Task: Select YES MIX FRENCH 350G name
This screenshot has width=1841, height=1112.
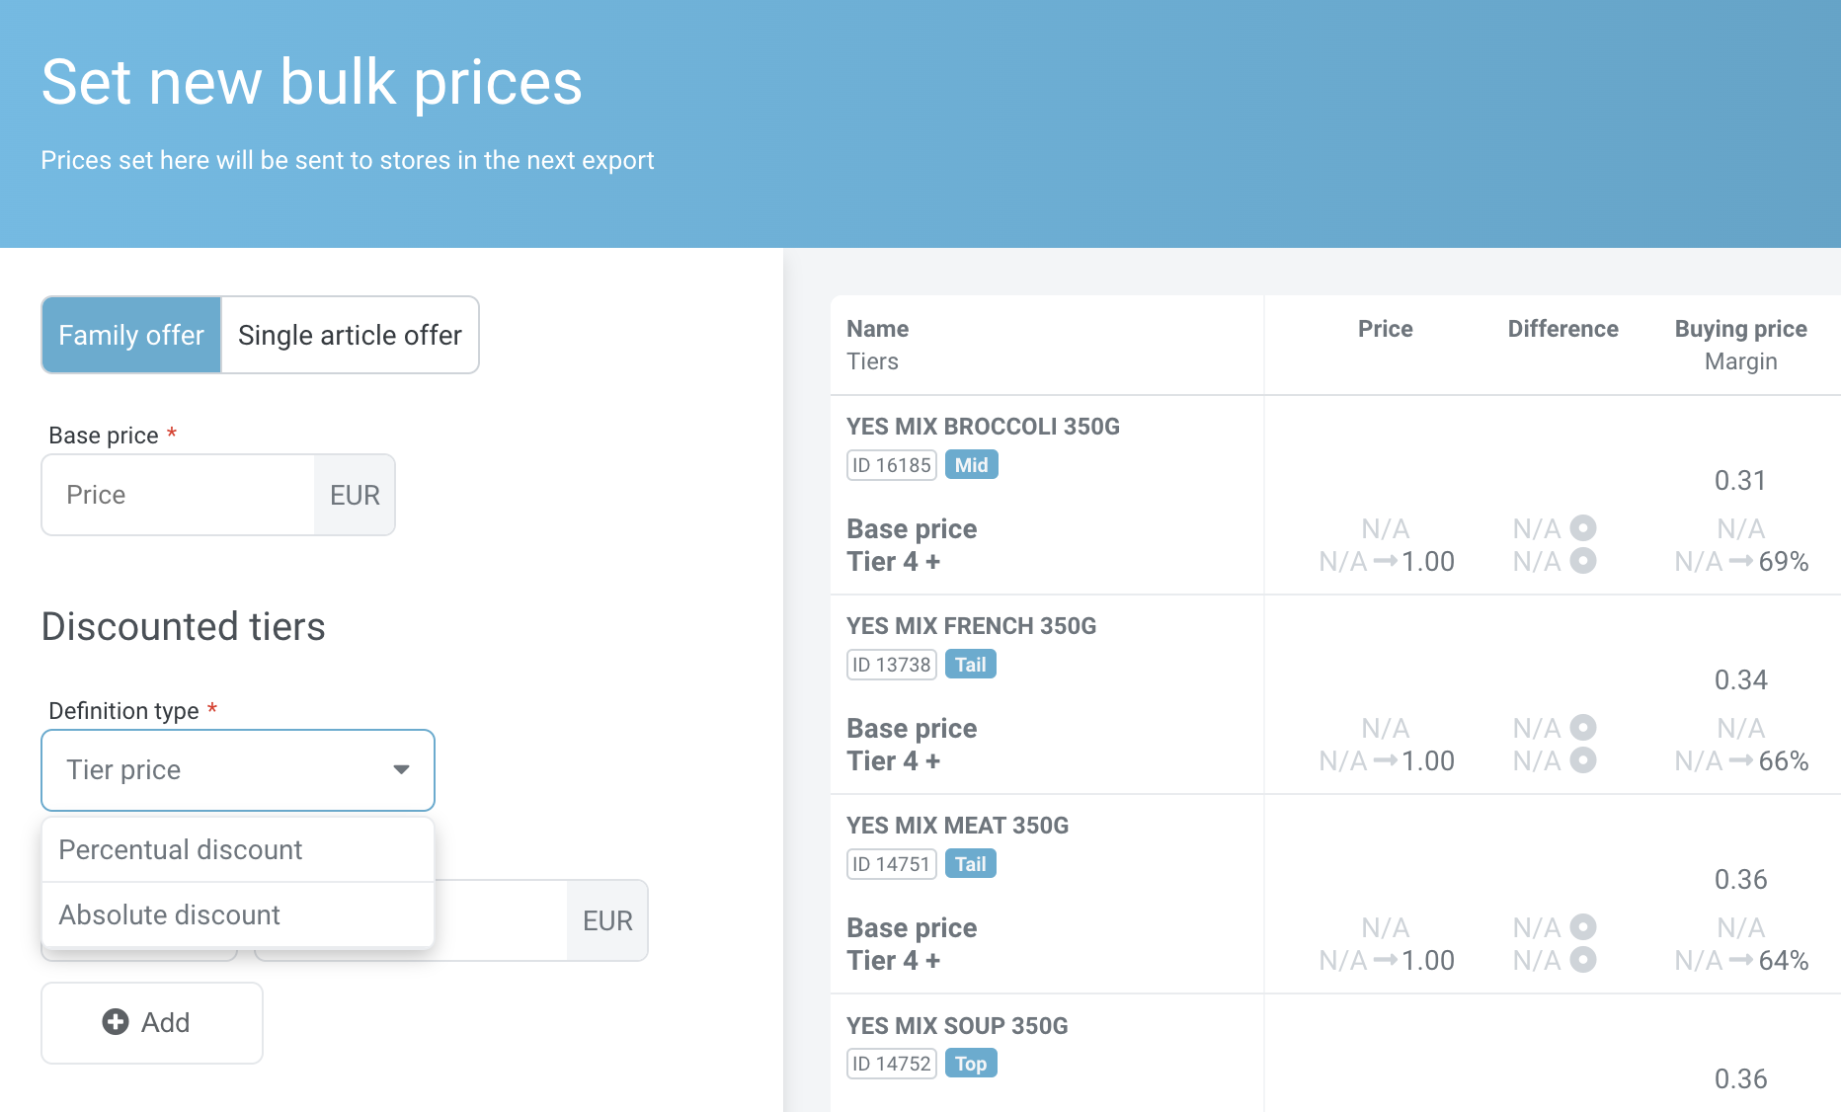Action: (971, 626)
